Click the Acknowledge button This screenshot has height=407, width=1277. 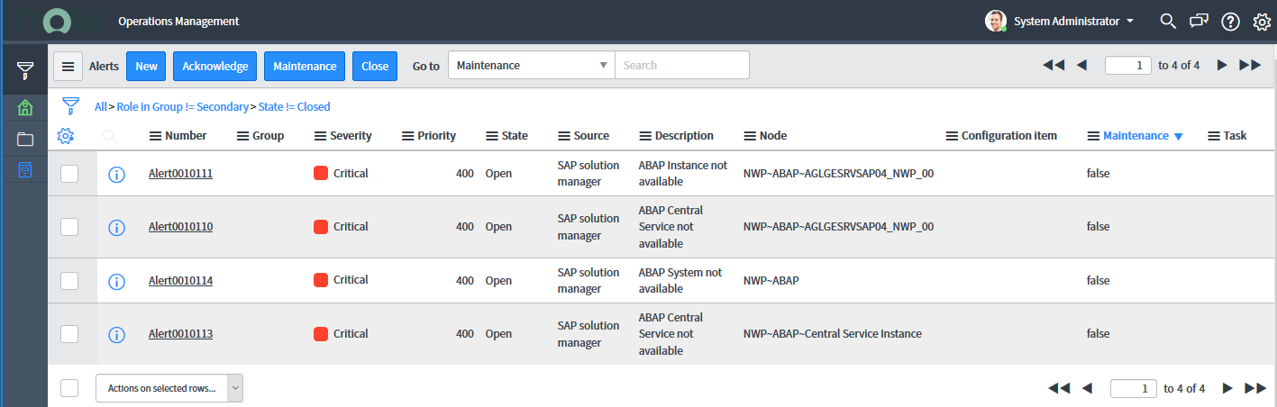click(214, 66)
